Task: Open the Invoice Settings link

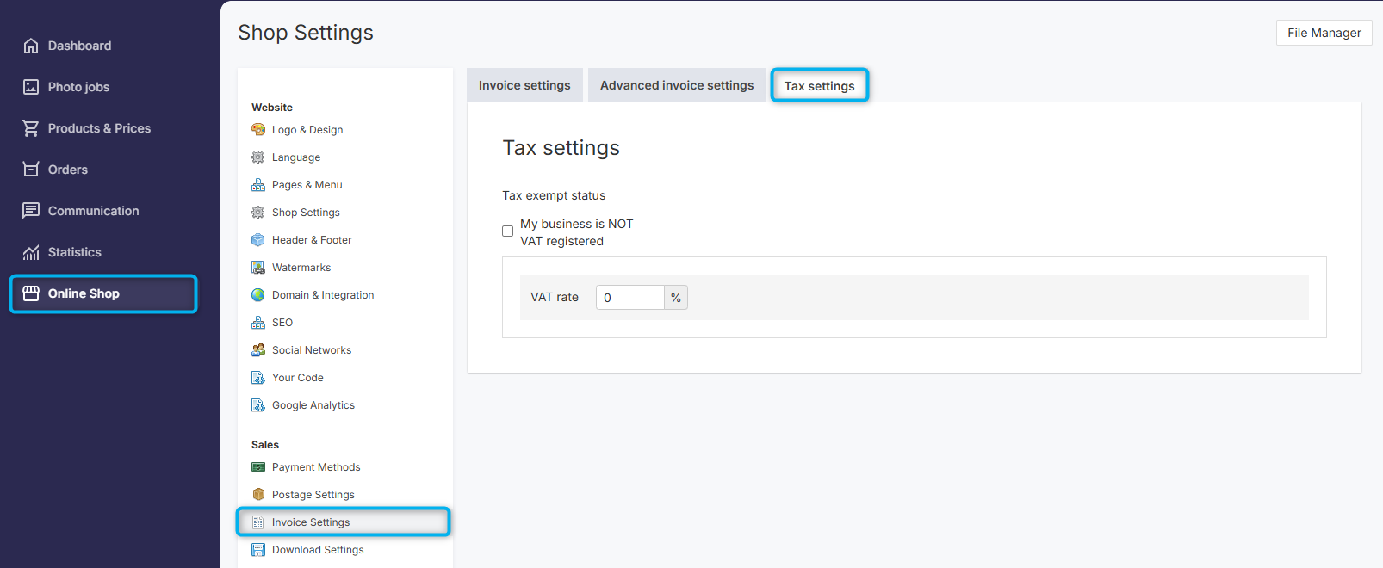Action: pyautogui.click(x=311, y=522)
